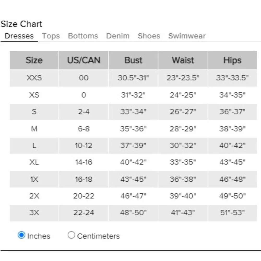Viewport: 261px width, 261px height.
Task: Click the 2X waist value 39"-40"
Action: tap(183, 196)
